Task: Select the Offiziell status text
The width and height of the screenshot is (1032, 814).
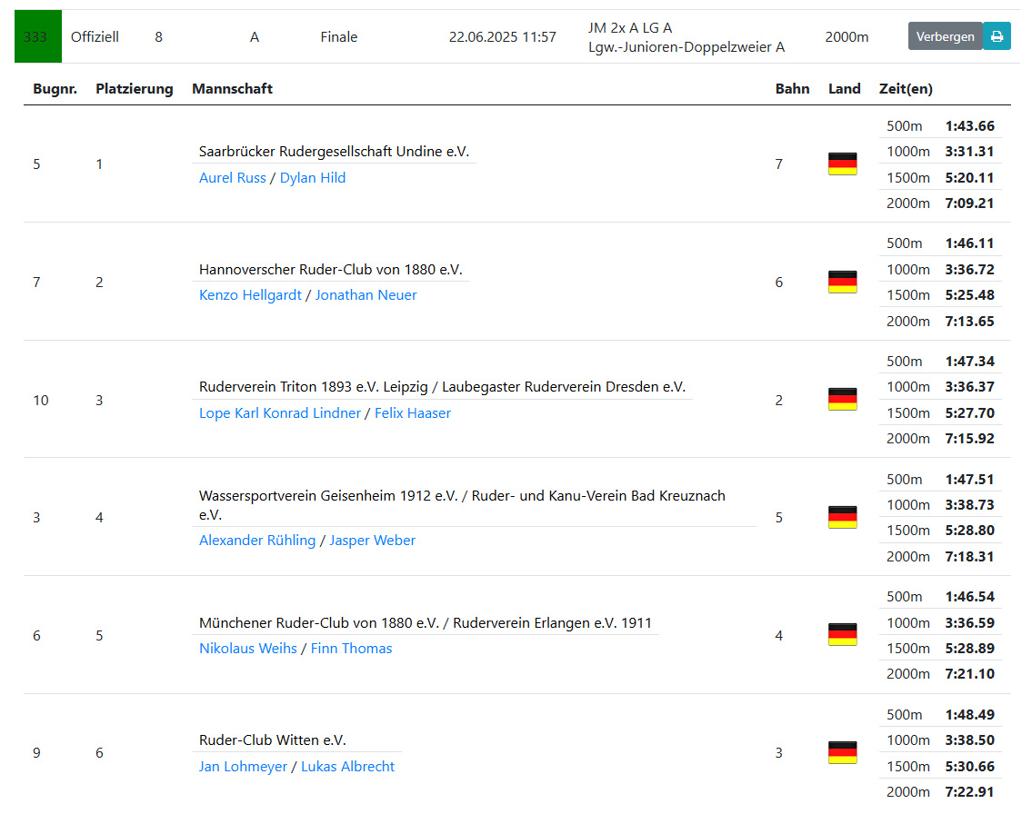Action: pyautogui.click(x=95, y=37)
